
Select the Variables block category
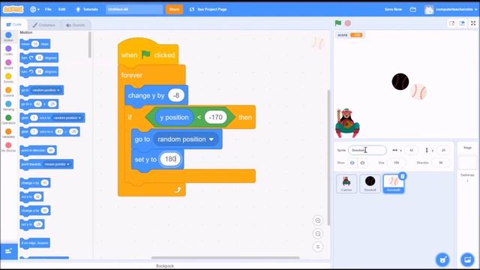8,133
